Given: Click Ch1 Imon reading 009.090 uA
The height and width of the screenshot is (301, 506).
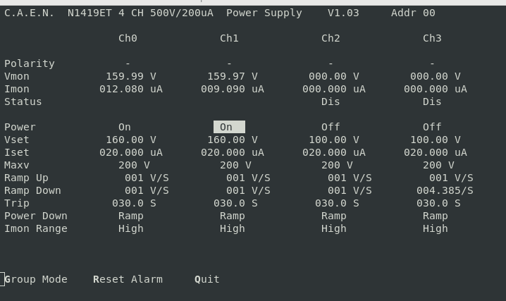Looking at the screenshot, I should pyautogui.click(x=233, y=89).
